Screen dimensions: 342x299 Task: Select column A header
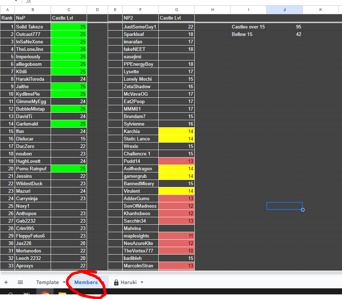pyautogui.click(x=7, y=10)
